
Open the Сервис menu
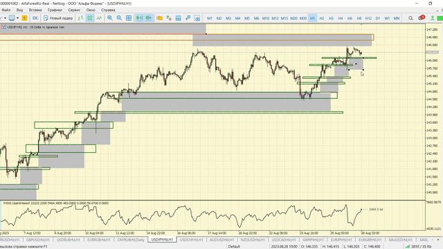coord(74,10)
